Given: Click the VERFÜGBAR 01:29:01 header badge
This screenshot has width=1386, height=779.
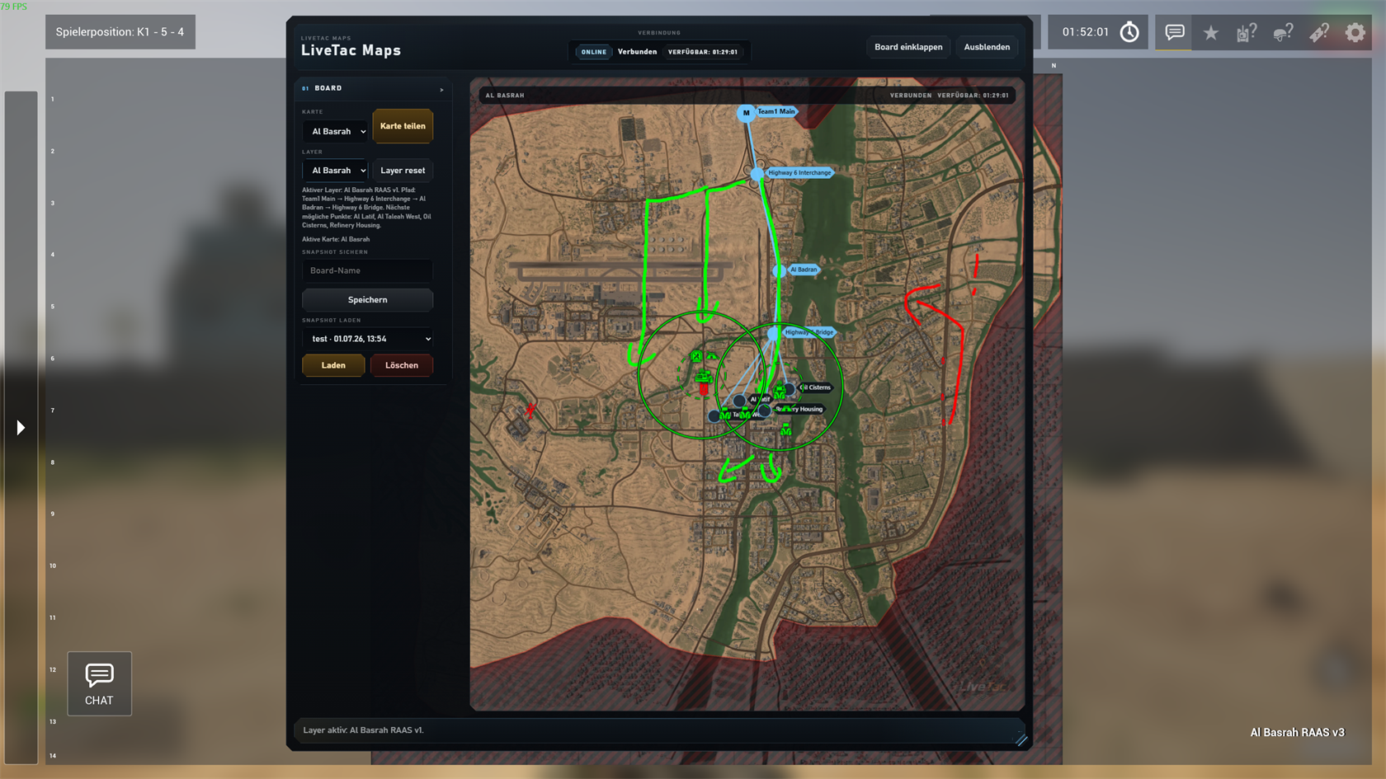Looking at the screenshot, I should pos(703,52).
